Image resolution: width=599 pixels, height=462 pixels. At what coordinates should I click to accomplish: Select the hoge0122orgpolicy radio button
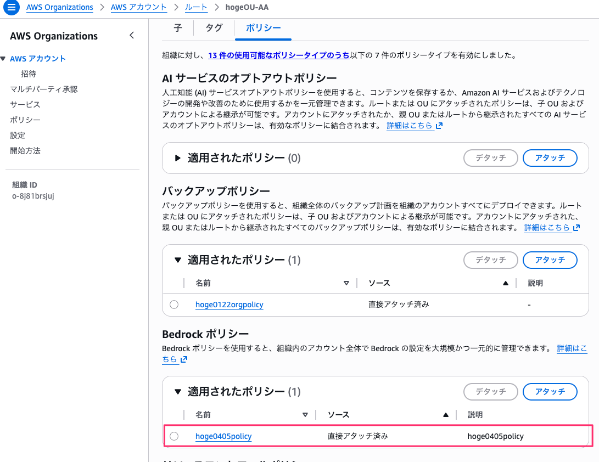coord(174,305)
